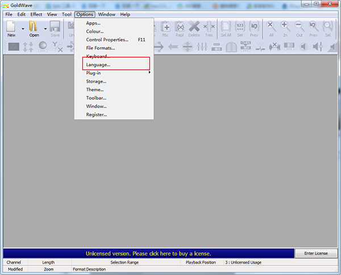Click the Format Description status cell

coord(205,269)
